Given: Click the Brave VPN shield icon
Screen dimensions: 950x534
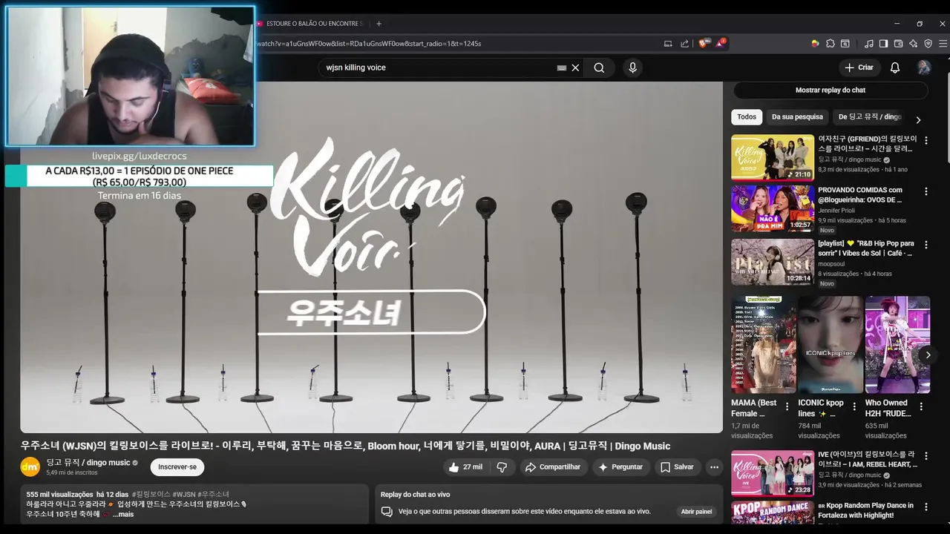Looking at the screenshot, I should 928,44.
